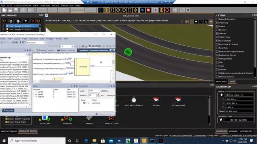Image resolution: width=257 pixels, height=144 pixels.
Task: Click the green vehicle marker on track
Action: pyautogui.click(x=128, y=52)
